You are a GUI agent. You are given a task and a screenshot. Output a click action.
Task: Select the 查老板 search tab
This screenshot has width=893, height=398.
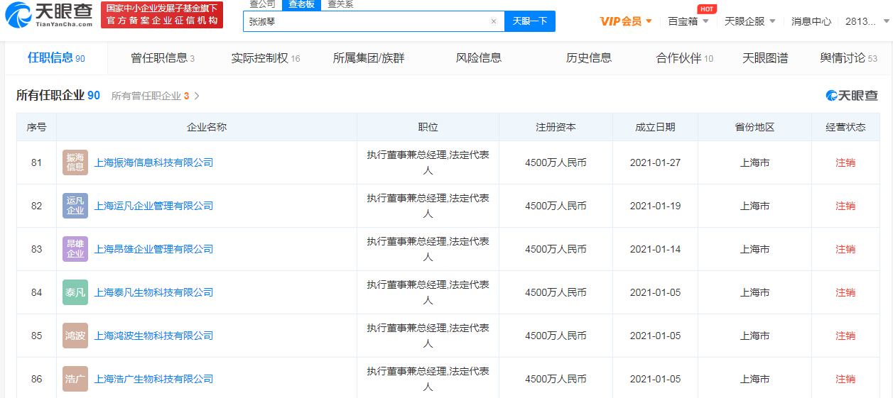click(x=301, y=4)
